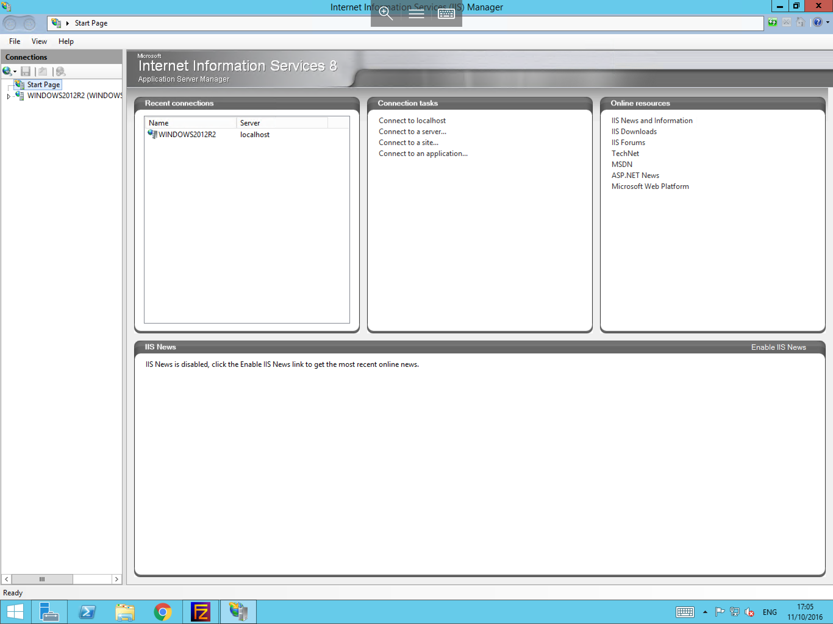Image resolution: width=833 pixels, height=624 pixels.
Task: Click the keyboard overlay icon at top
Action: click(x=446, y=13)
